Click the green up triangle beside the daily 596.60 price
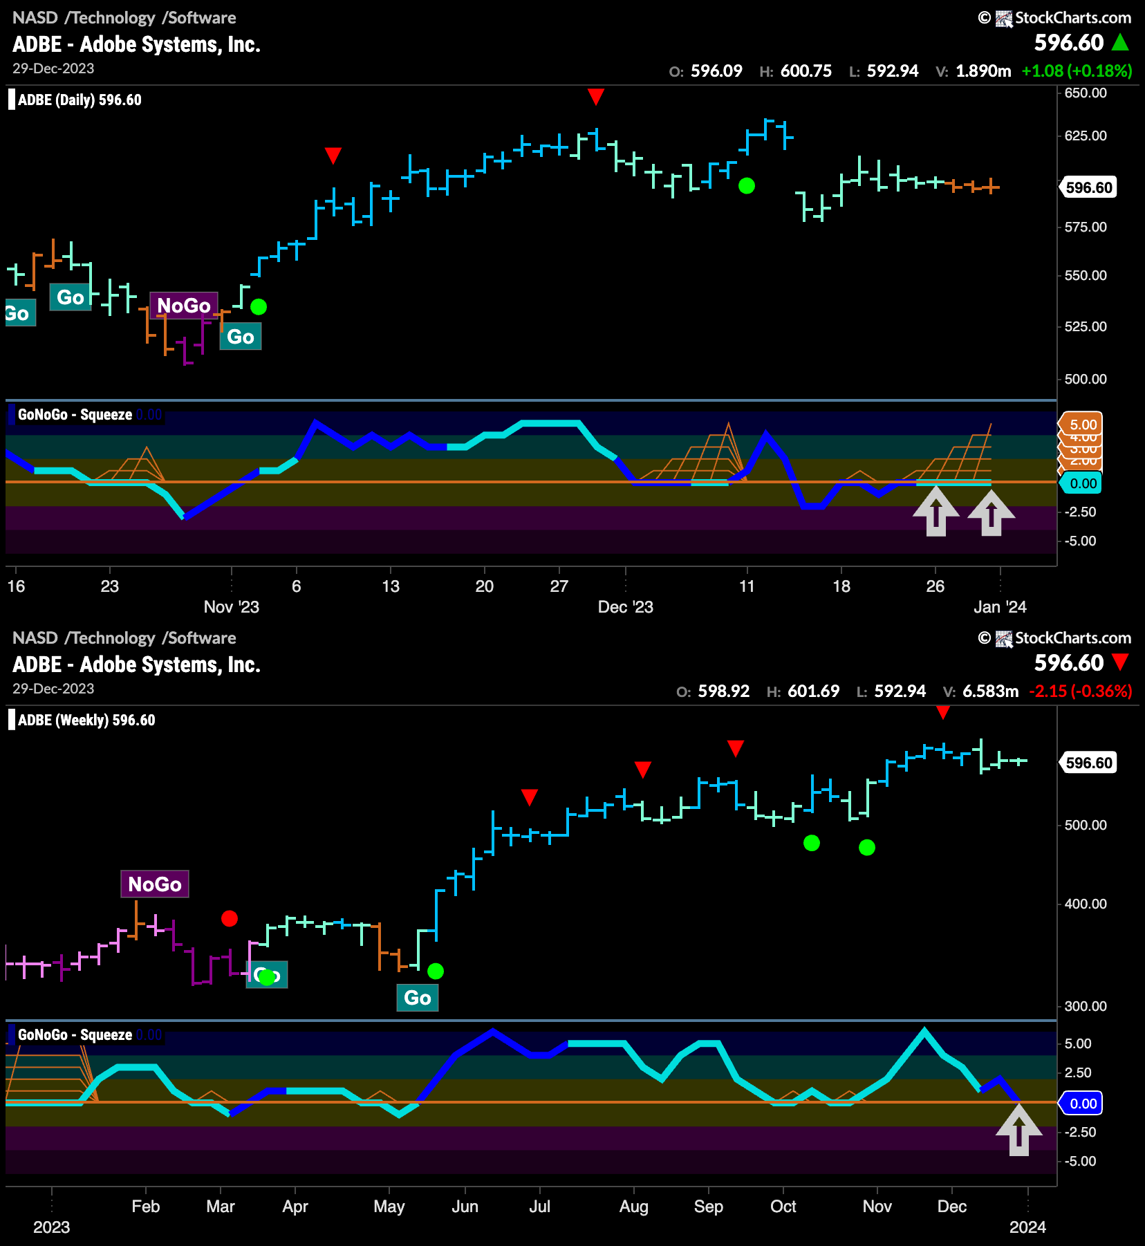This screenshot has height=1246, width=1145. click(1121, 43)
